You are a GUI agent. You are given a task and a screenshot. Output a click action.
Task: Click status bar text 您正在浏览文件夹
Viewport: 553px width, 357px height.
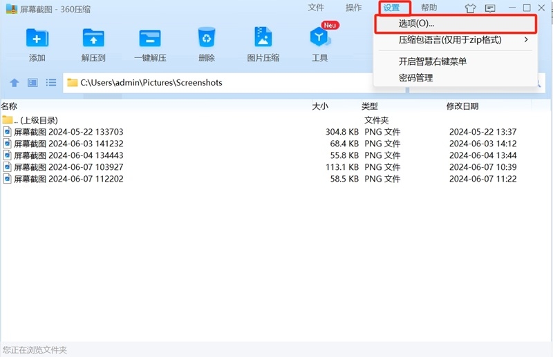(x=35, y=350)
